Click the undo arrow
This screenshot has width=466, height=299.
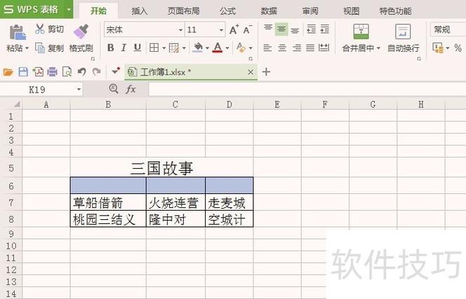coord(81,72)
